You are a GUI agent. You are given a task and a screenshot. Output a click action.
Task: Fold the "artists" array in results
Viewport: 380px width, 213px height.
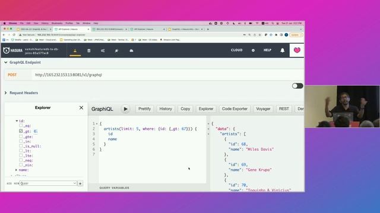click(x=208, y=134)
